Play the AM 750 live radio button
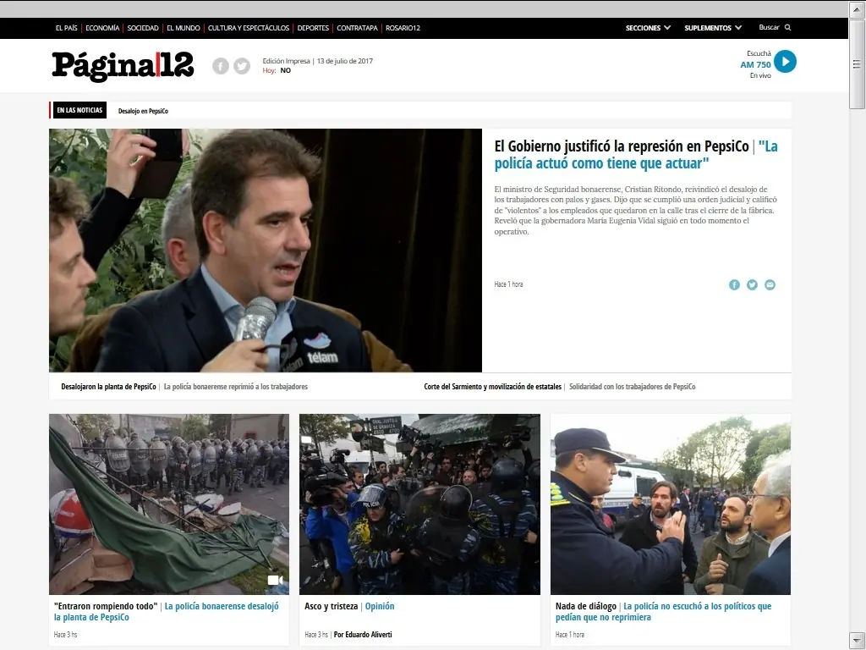This screenshot has height=650, width=866. pos(785,61)
